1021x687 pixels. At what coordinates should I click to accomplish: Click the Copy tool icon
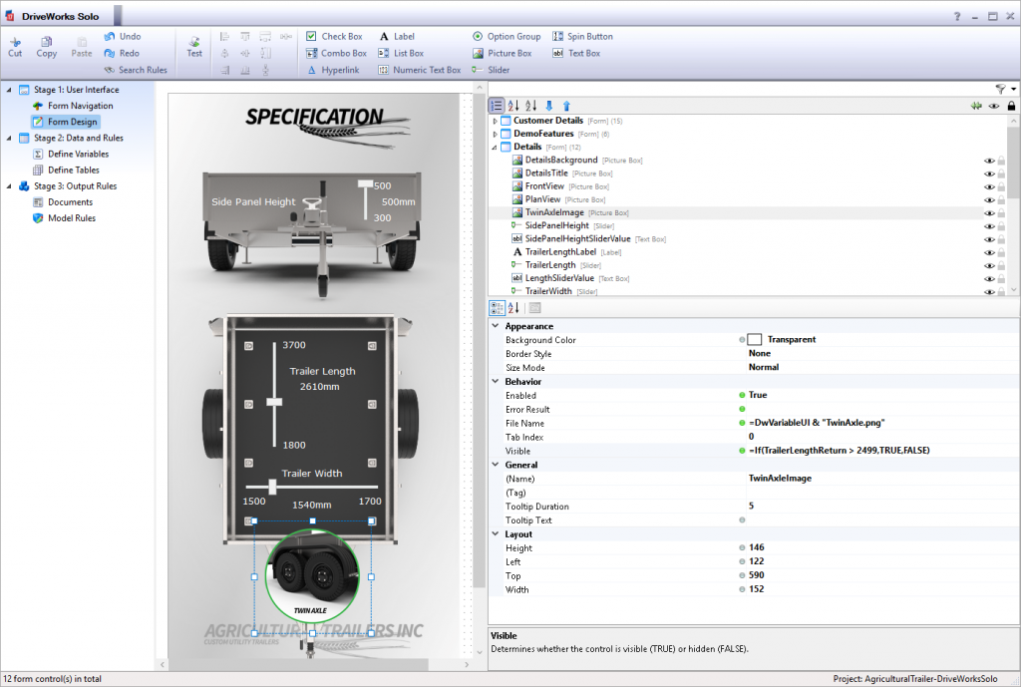coord(46,42)
